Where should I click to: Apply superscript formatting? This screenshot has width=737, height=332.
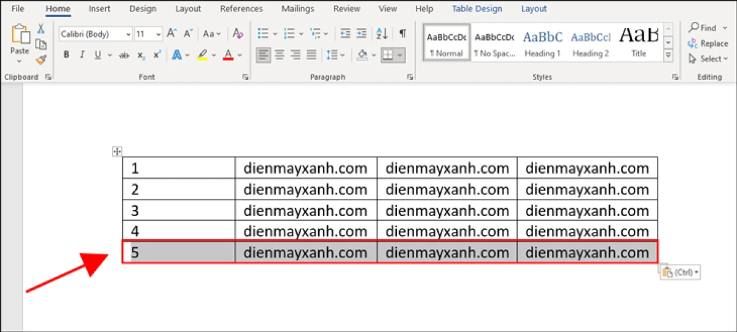pyautogui.click(x=157, y=55)
